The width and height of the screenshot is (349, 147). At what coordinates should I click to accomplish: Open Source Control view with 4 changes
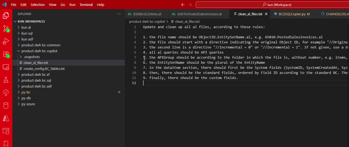point(6,28)
